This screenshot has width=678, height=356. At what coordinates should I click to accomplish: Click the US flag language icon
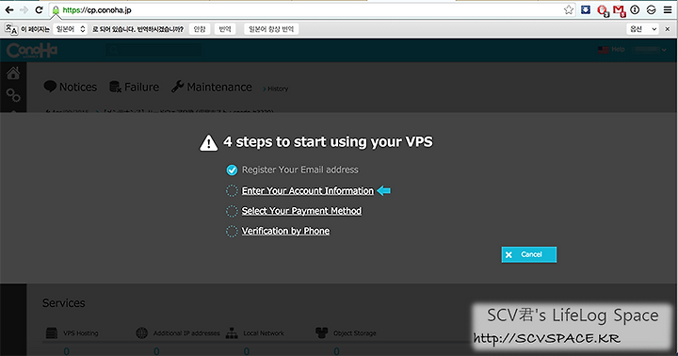tap(604, 50)
